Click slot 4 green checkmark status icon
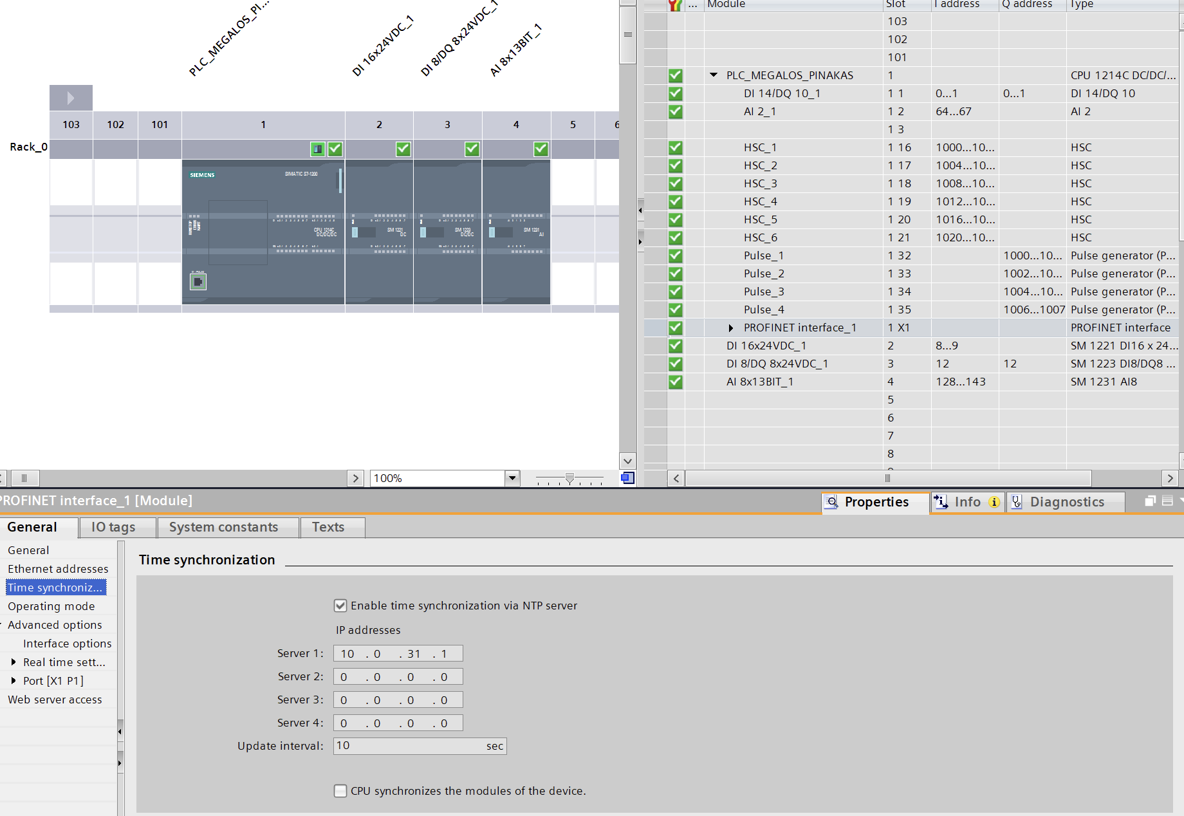 pyautogui.click(x=541, y=149)
